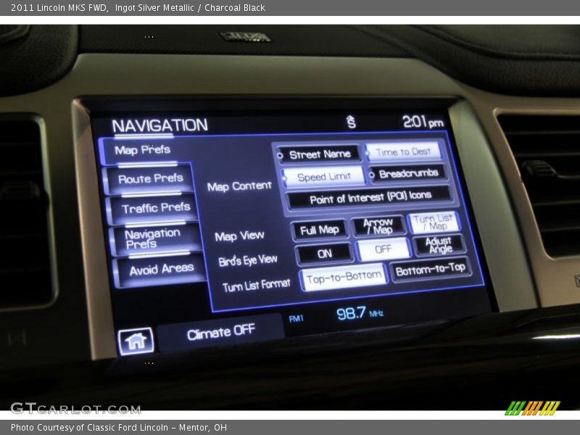Open the Avoid Areas tab
The height and width of the screenshot is (435, 580).
160,270
